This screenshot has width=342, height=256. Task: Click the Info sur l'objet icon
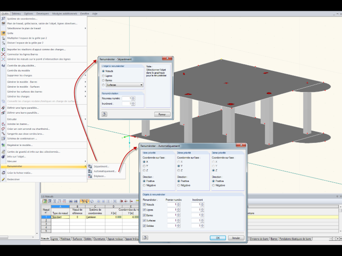[3, 156]
